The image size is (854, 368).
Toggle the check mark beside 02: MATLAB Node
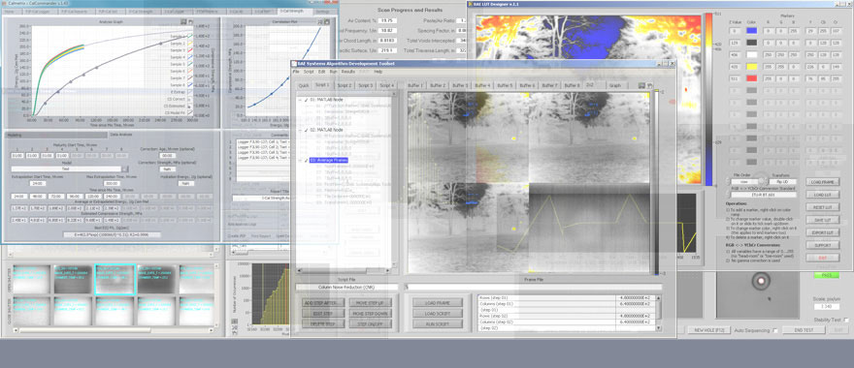click(307, 131)
